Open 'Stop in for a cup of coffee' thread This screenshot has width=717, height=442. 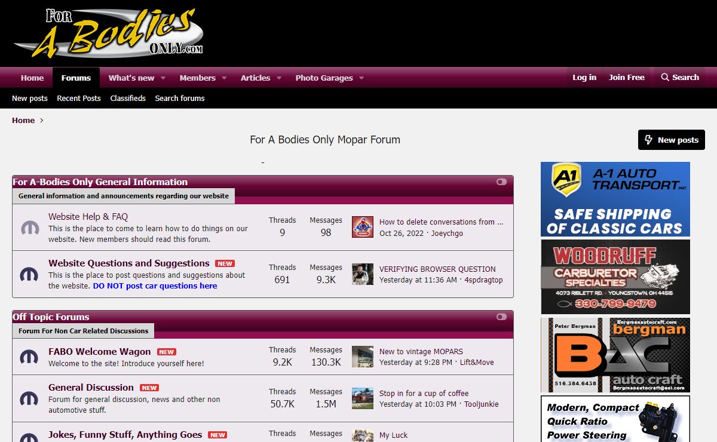424,393
